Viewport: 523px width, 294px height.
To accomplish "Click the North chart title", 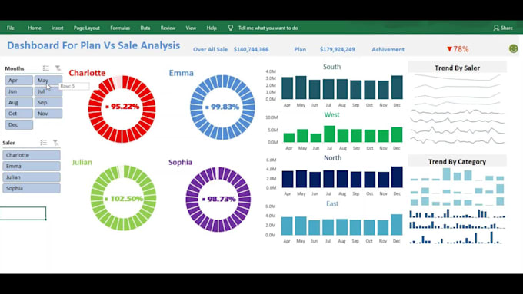I will [332, 157].
